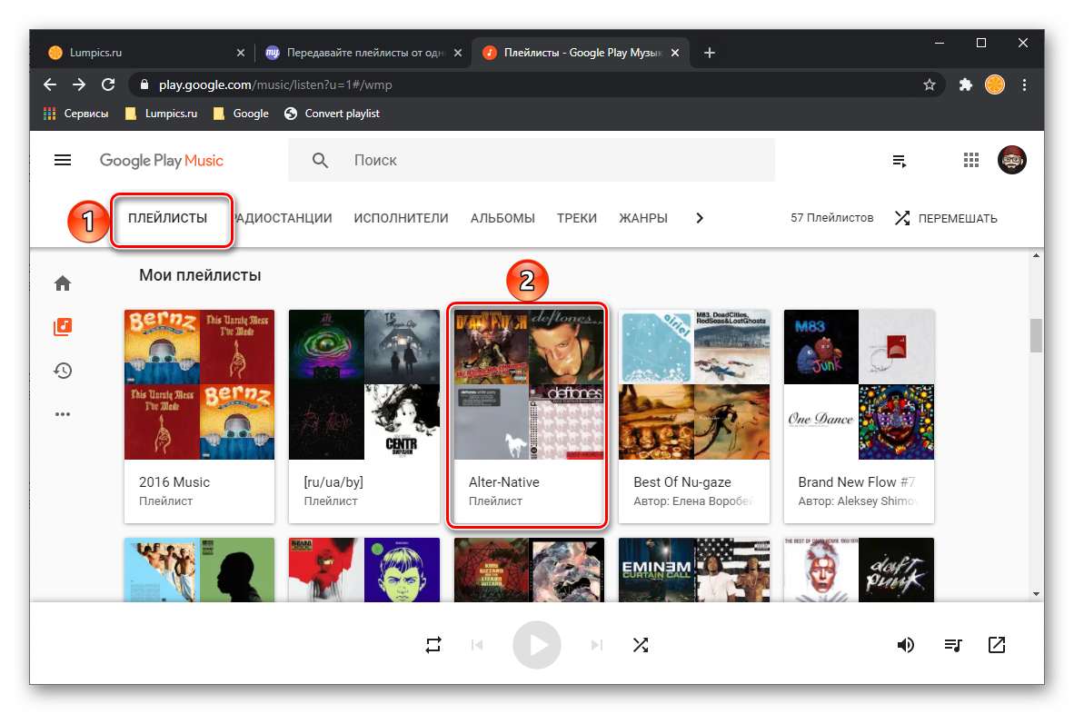
Task: Click the search magnifier icon
Action: [x=320, y=160]
